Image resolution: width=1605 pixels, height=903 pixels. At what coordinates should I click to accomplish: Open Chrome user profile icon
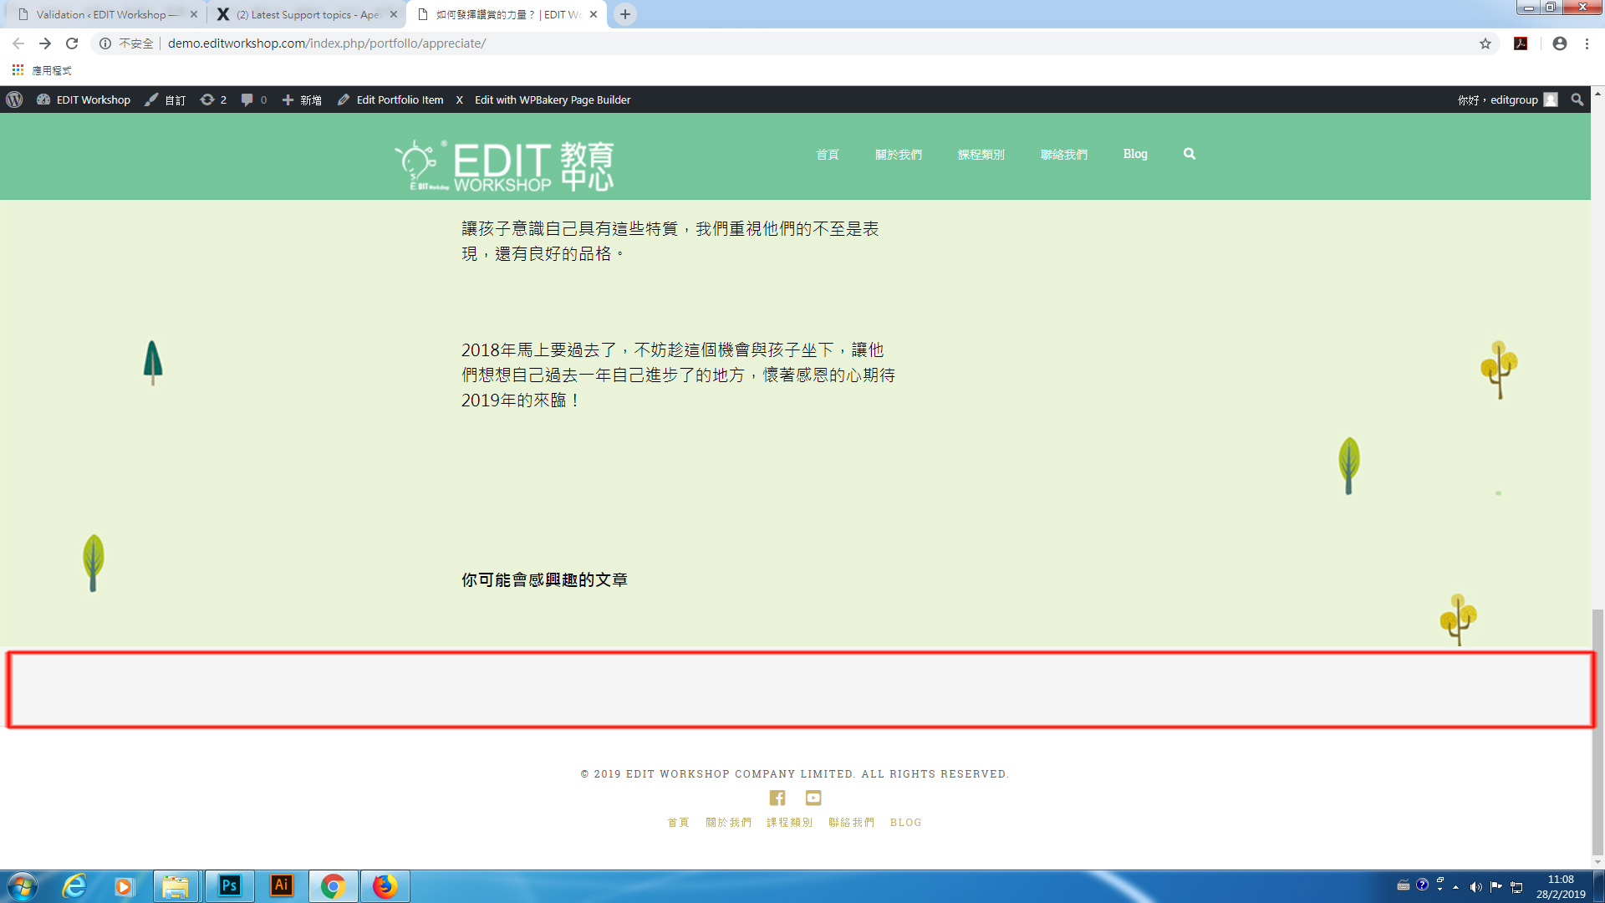coord(1559,43)
